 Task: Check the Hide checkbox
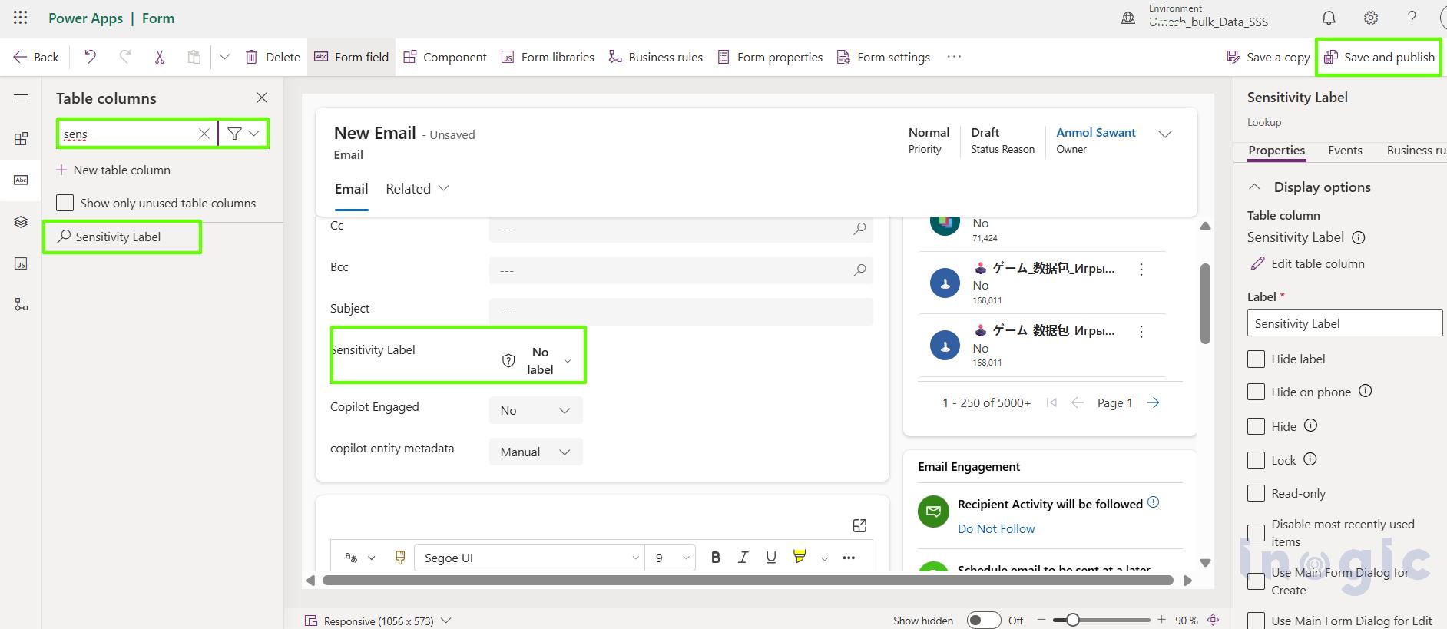coord(1256,426)
